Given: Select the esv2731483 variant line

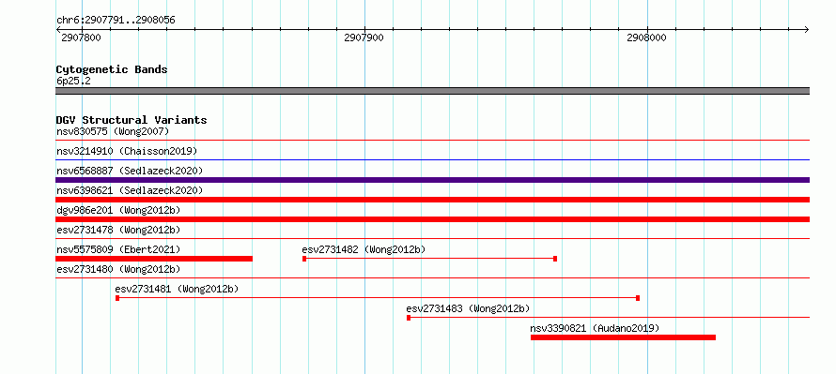Looking at the screenshot, I should tap(609, 318).
